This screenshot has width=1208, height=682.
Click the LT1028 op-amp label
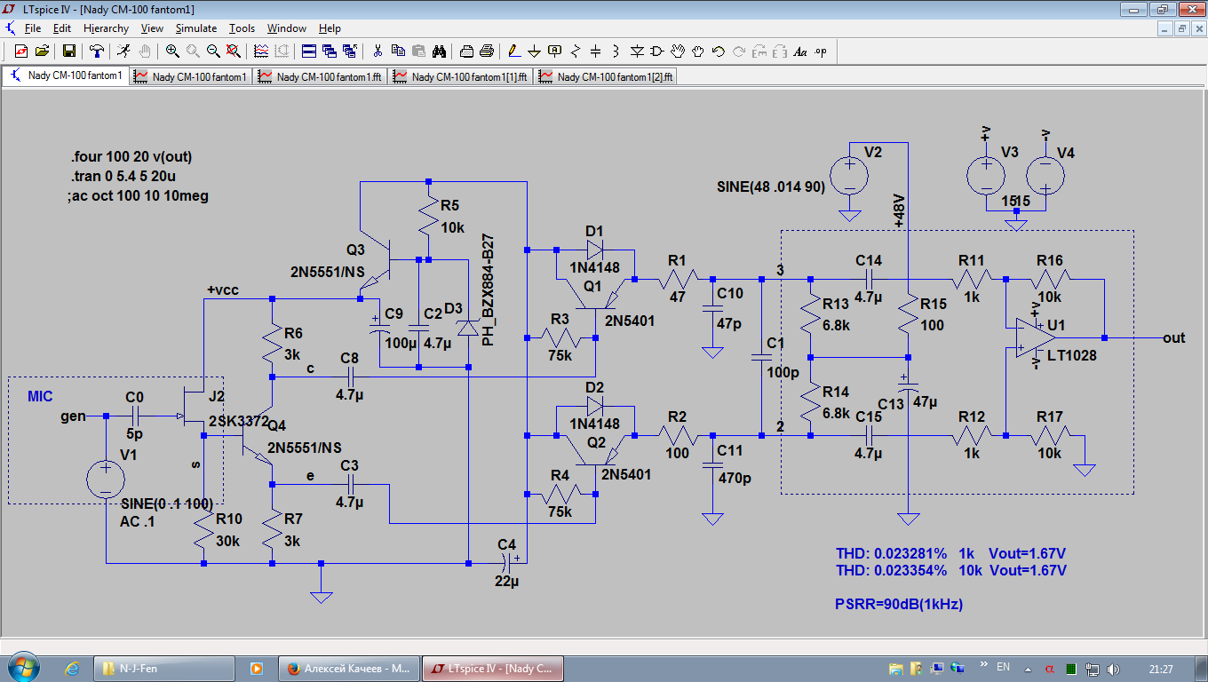click(x=1072, y=355)
